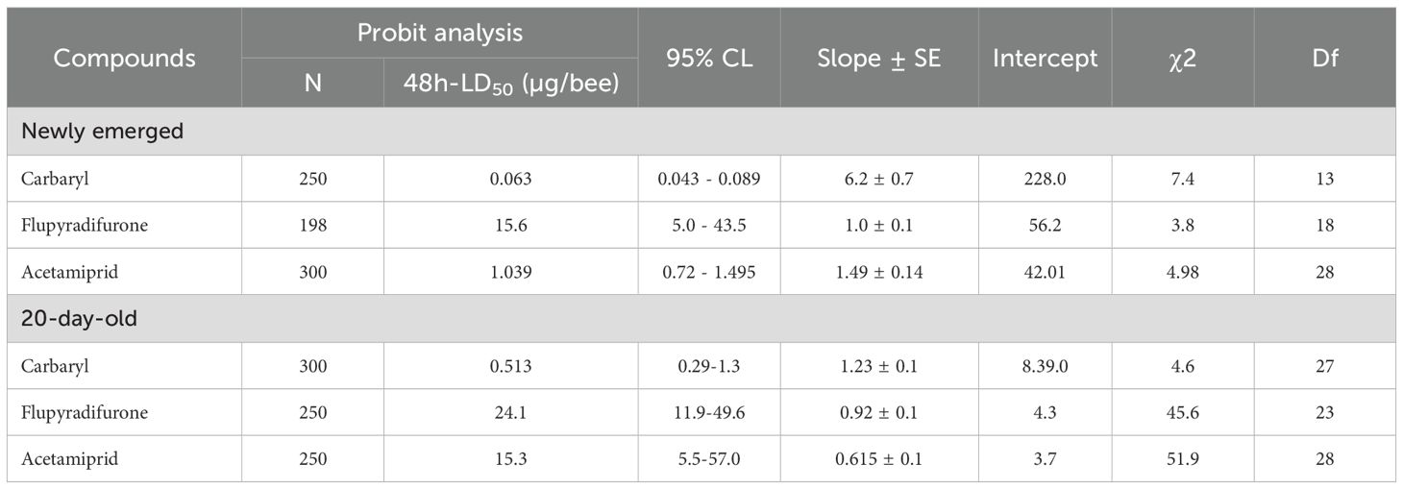Click the 45.6 chi-square value cell
1403x489 pixels.
coord(1182,412)
